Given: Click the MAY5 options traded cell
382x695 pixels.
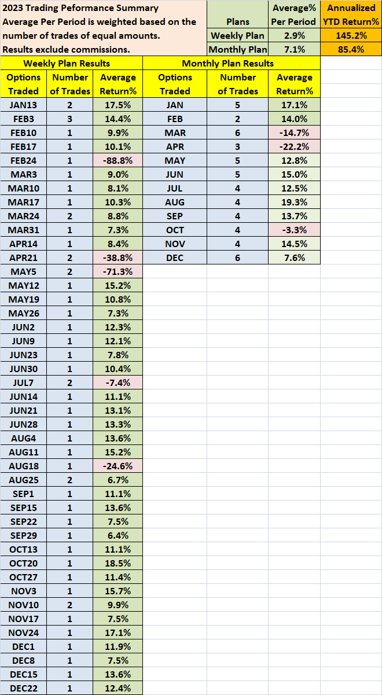Looking at the screenshot, I should [x=24, y=271].
